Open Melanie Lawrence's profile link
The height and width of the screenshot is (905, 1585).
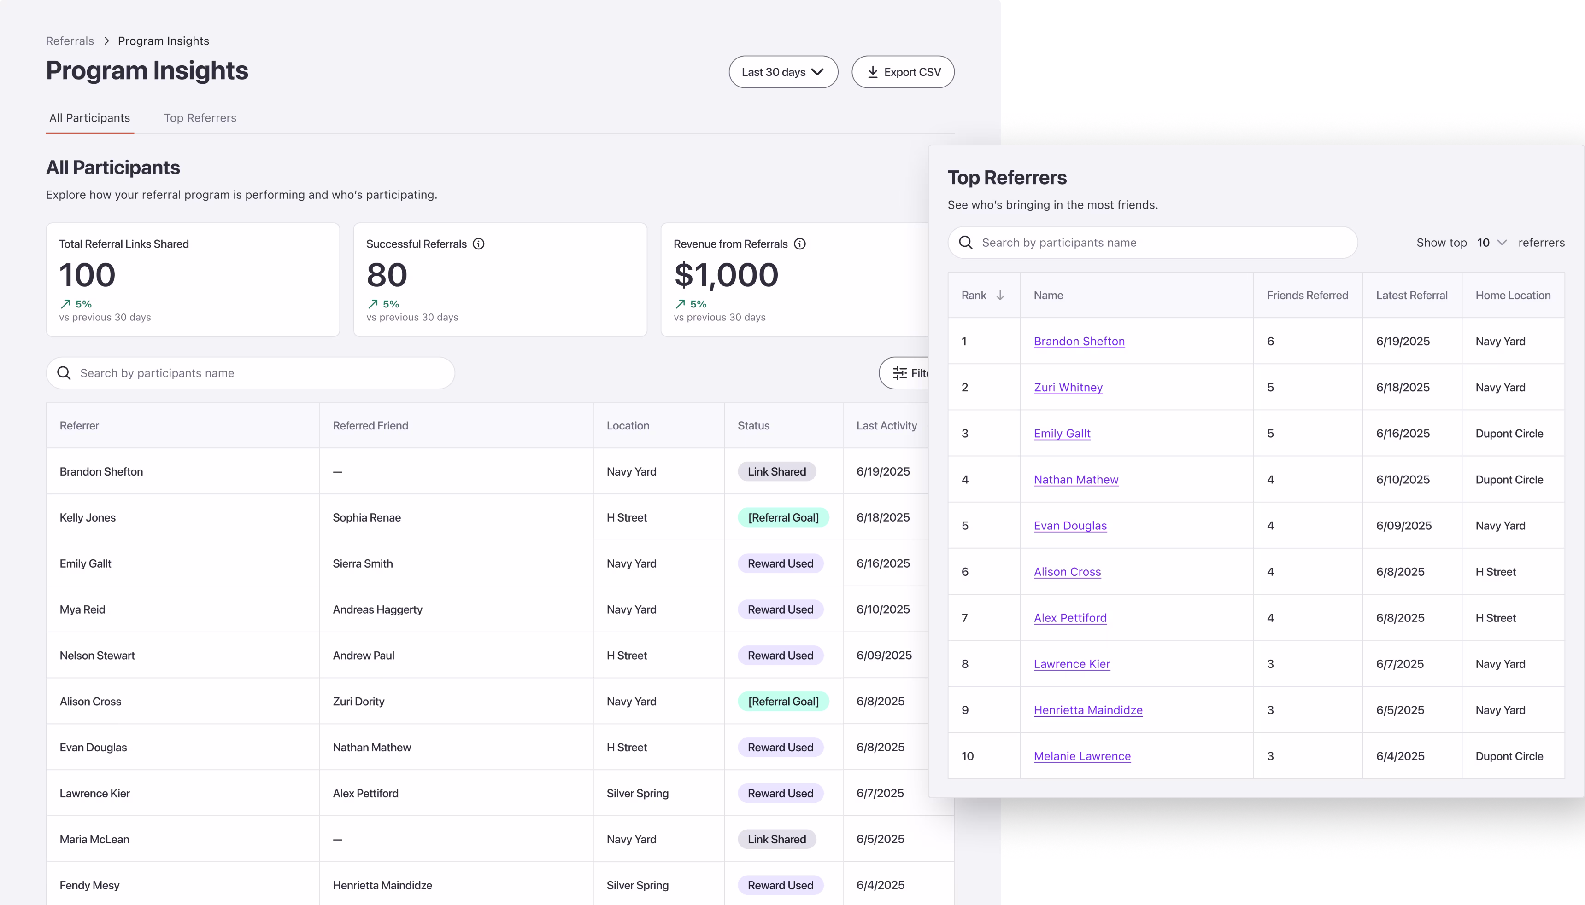coord(1082,756)
